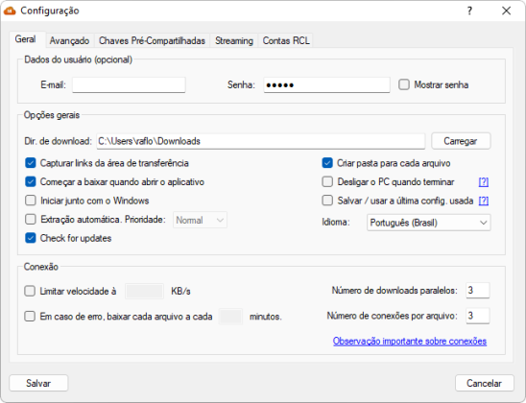Screen dimensions: 526x403
Task: Uncheck Capturar links da área de transferência
Action: (31, 163)
